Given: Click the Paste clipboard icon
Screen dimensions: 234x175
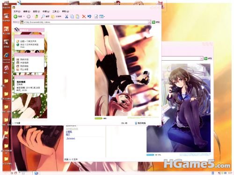Looking at the screenshot, I should (x=77, y=16).
